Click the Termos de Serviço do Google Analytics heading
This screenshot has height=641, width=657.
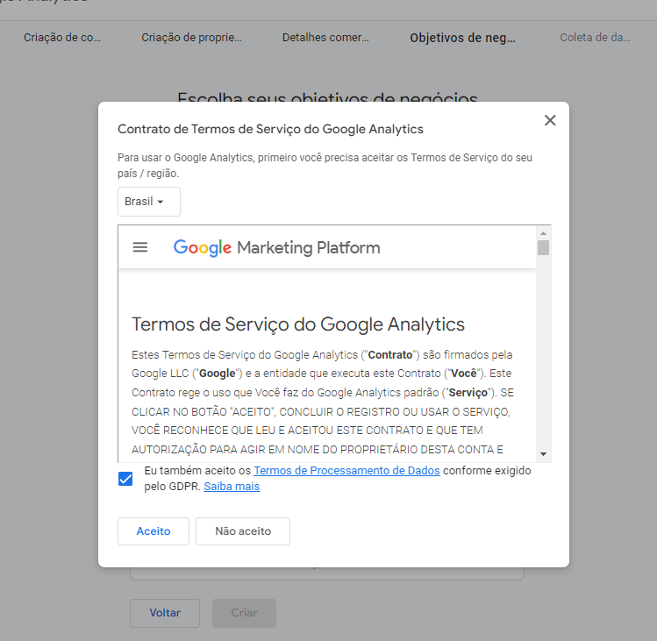point(298,324)
